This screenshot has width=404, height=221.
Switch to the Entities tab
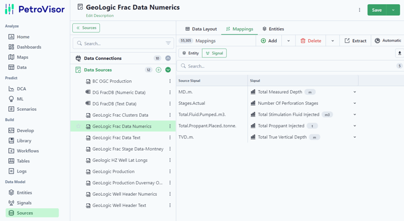point(273,29)
